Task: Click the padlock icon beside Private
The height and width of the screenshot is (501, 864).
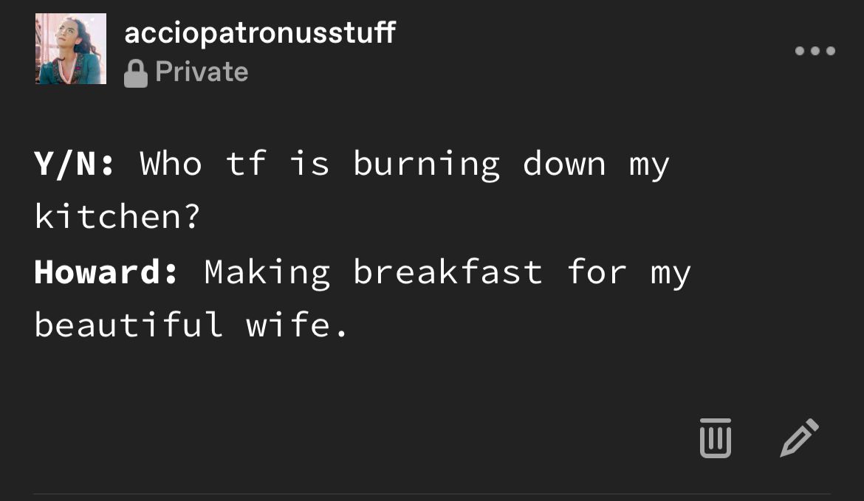Action: 136,73
